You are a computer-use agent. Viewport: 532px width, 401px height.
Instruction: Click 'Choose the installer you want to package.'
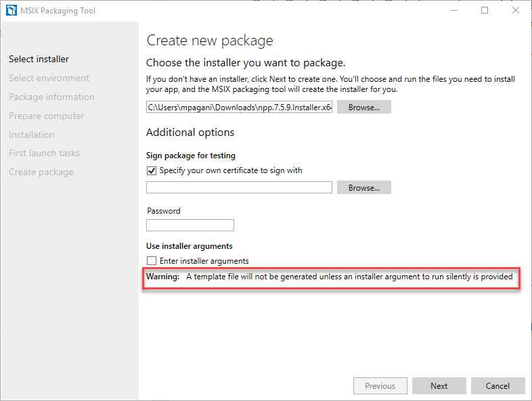point(246,63)
